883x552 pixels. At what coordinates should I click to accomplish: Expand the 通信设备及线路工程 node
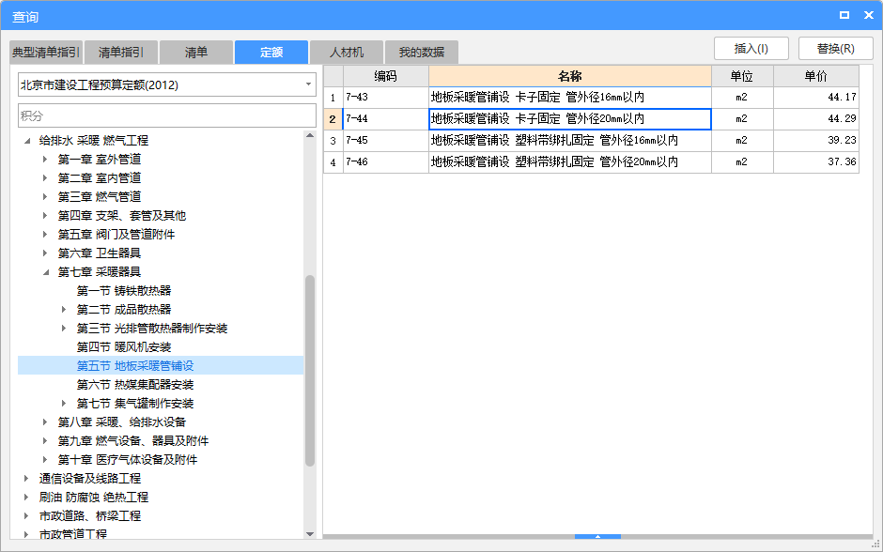pos(26,478)
